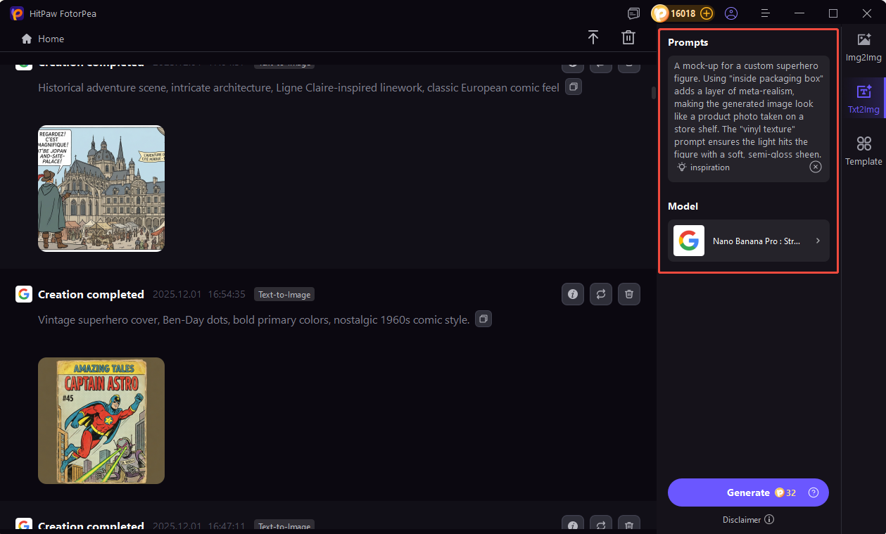Add coins using the plus button

tap(707, 13)
